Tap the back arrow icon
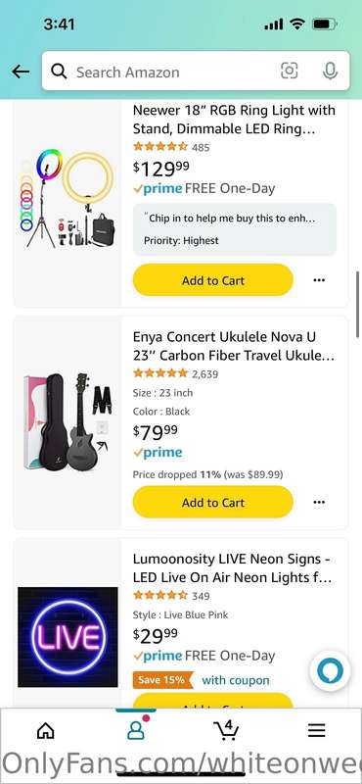The height and width of the screenshot is (784, 362). coord(21,72)
